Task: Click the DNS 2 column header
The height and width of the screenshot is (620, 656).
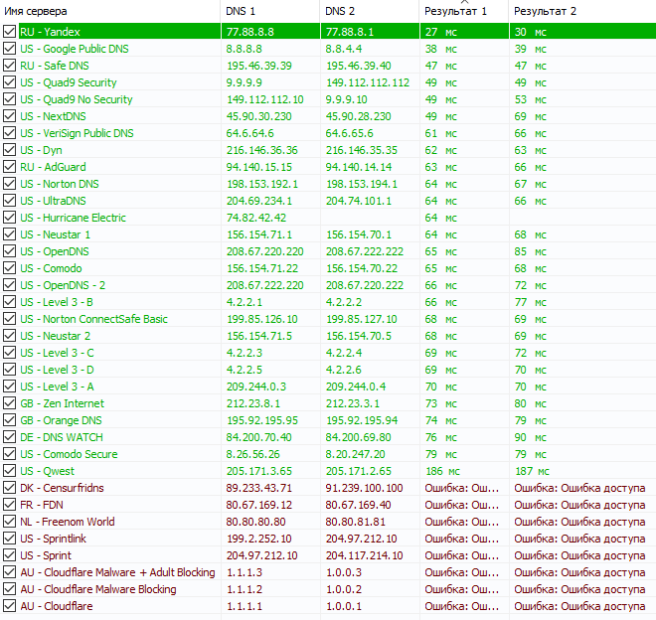Action: pyautogui.click(x=370, y=10)
